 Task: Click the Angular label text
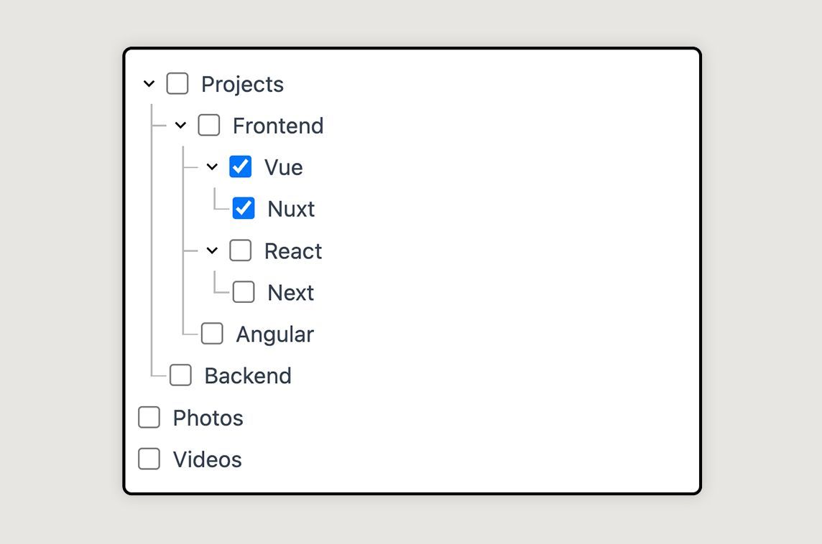(274, 334)
